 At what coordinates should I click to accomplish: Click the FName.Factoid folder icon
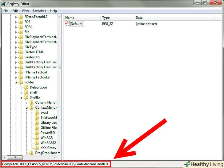click(21, 72)
